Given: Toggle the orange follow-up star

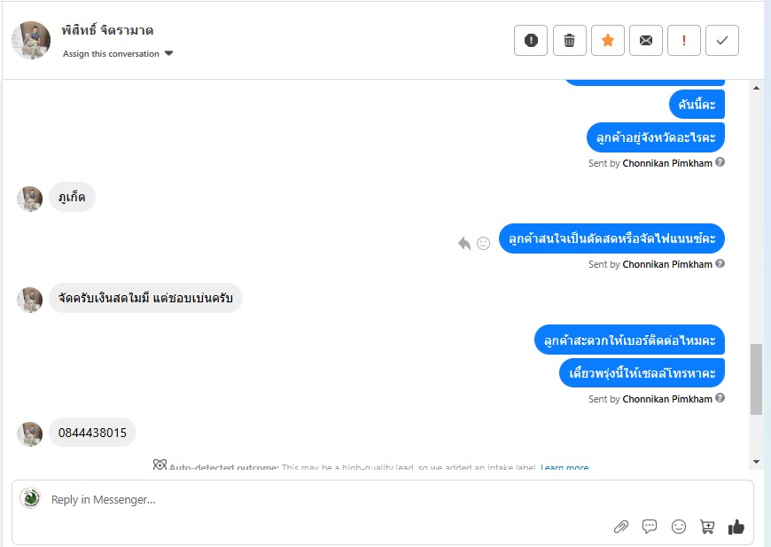Looking at the screenshot, I should point(608,41).
